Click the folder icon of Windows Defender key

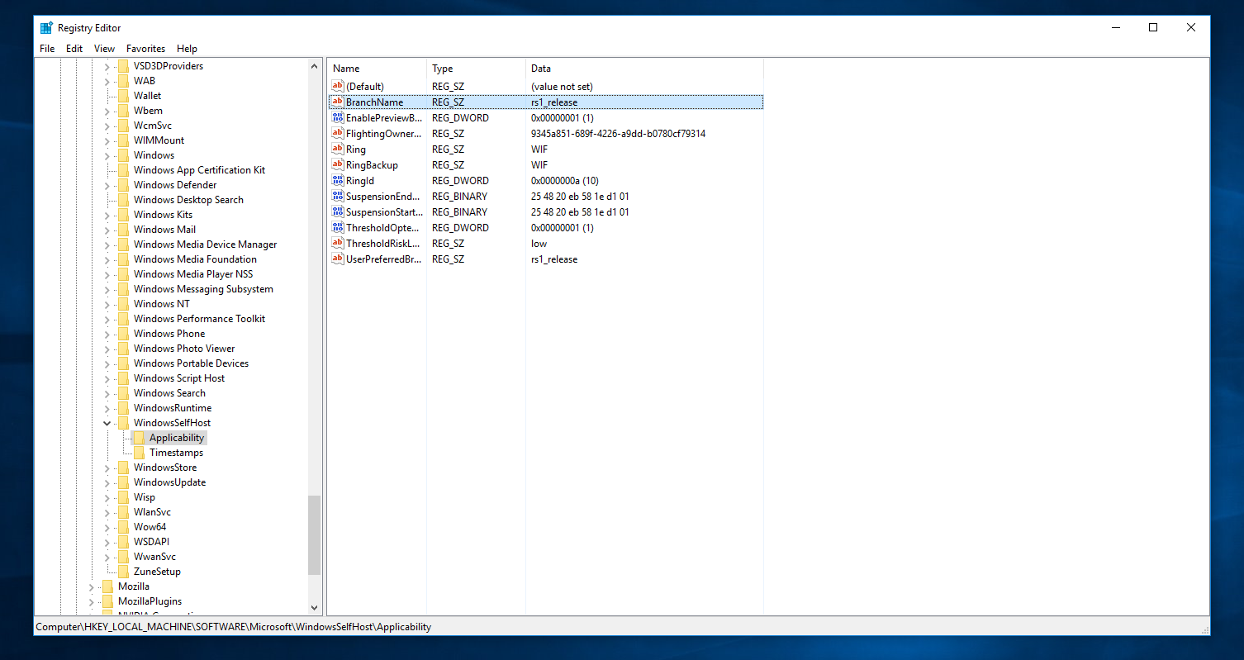pos(123,185)
